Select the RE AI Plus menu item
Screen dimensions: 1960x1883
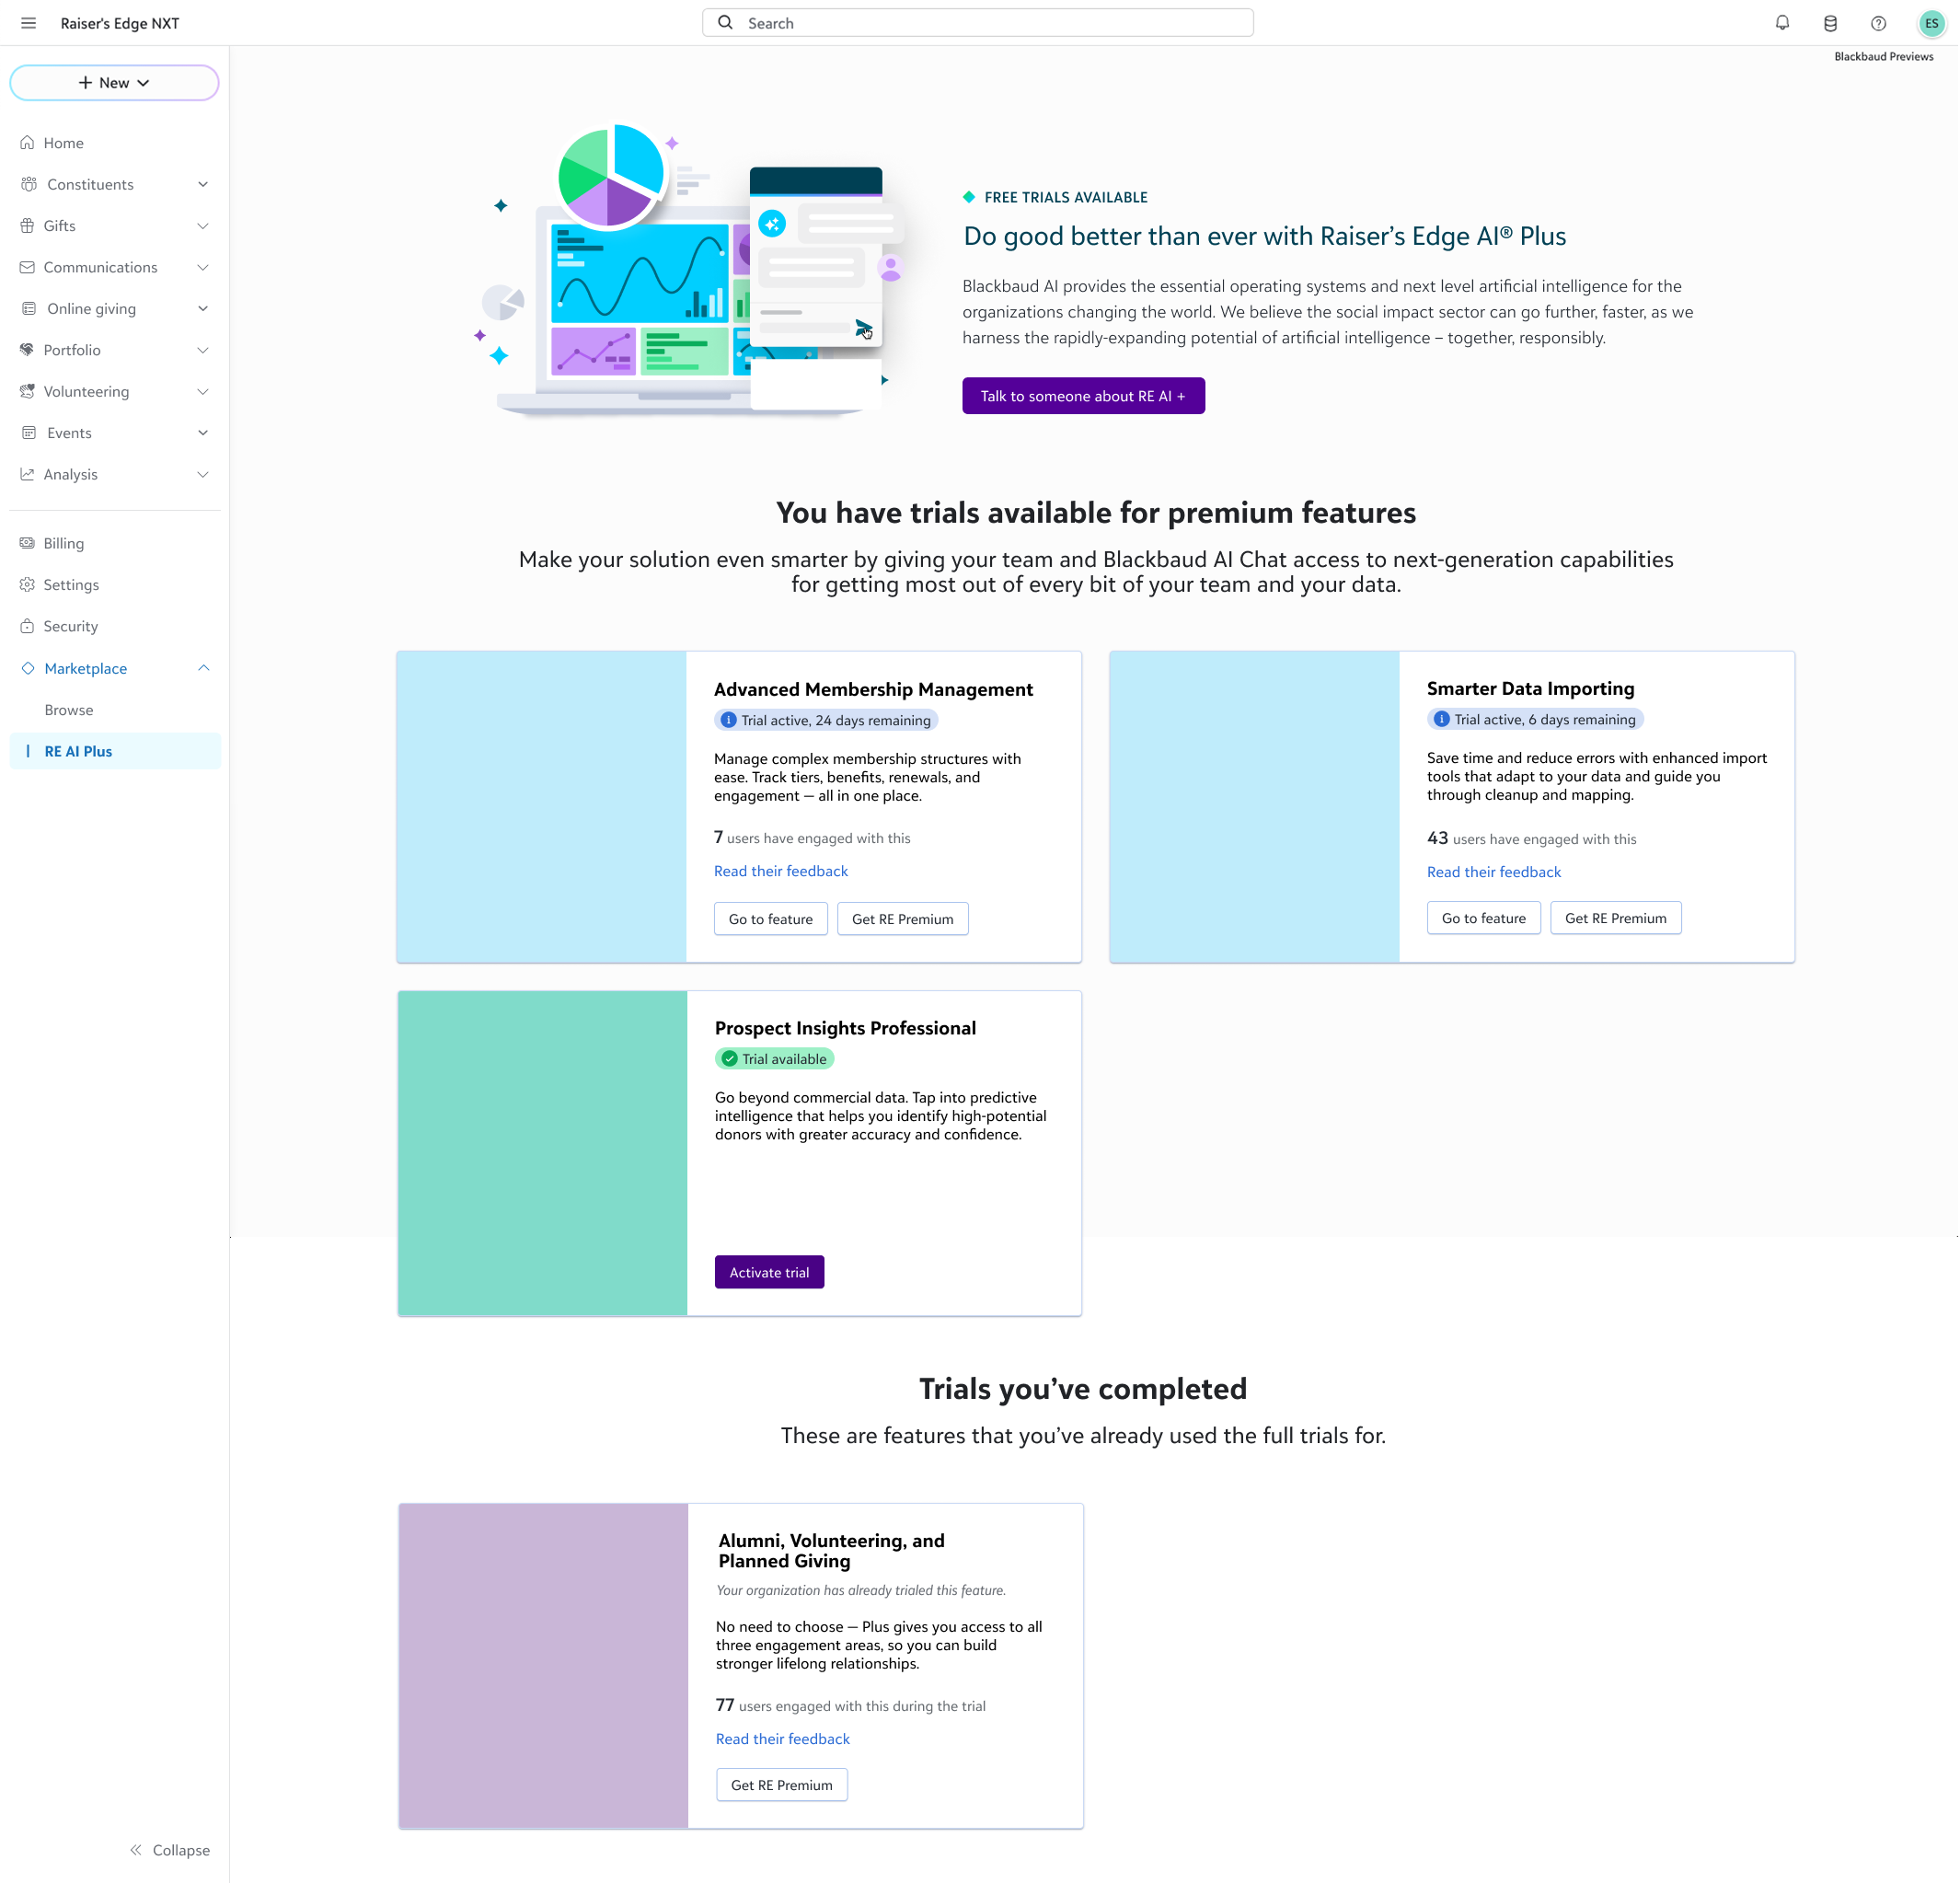(78, 751)
